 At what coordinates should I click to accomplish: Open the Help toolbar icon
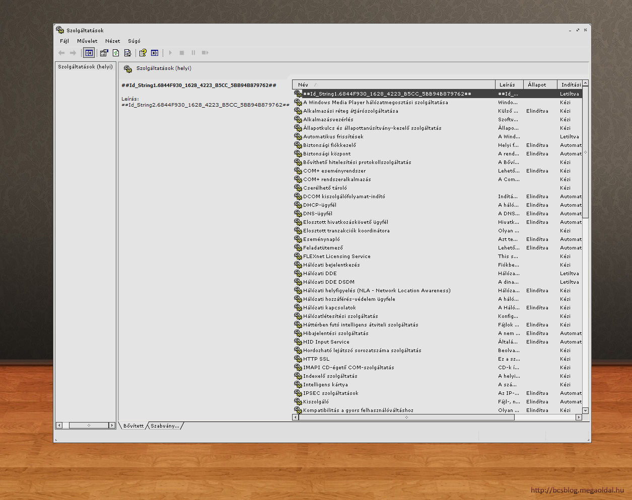point(143,53)
